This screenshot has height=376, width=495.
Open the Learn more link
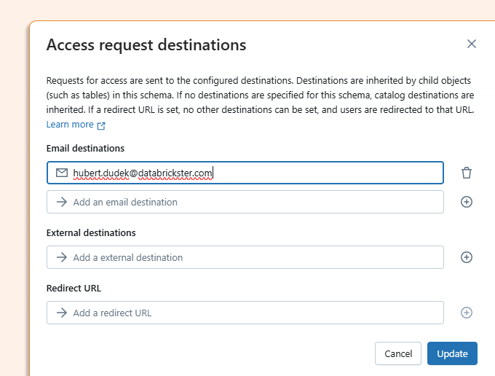click(70, 125)
